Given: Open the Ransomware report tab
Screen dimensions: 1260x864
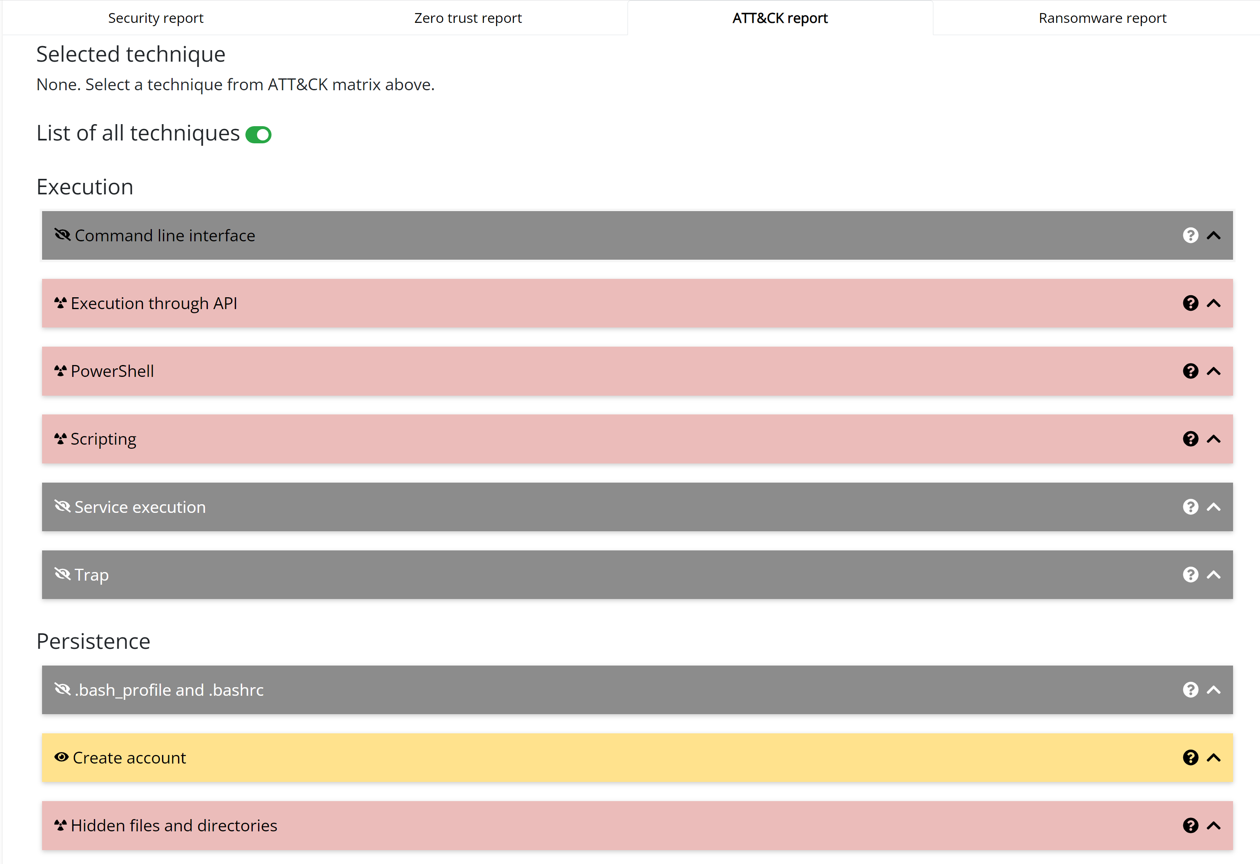Looking at the screenshot, I should (x=1102, y=17).
